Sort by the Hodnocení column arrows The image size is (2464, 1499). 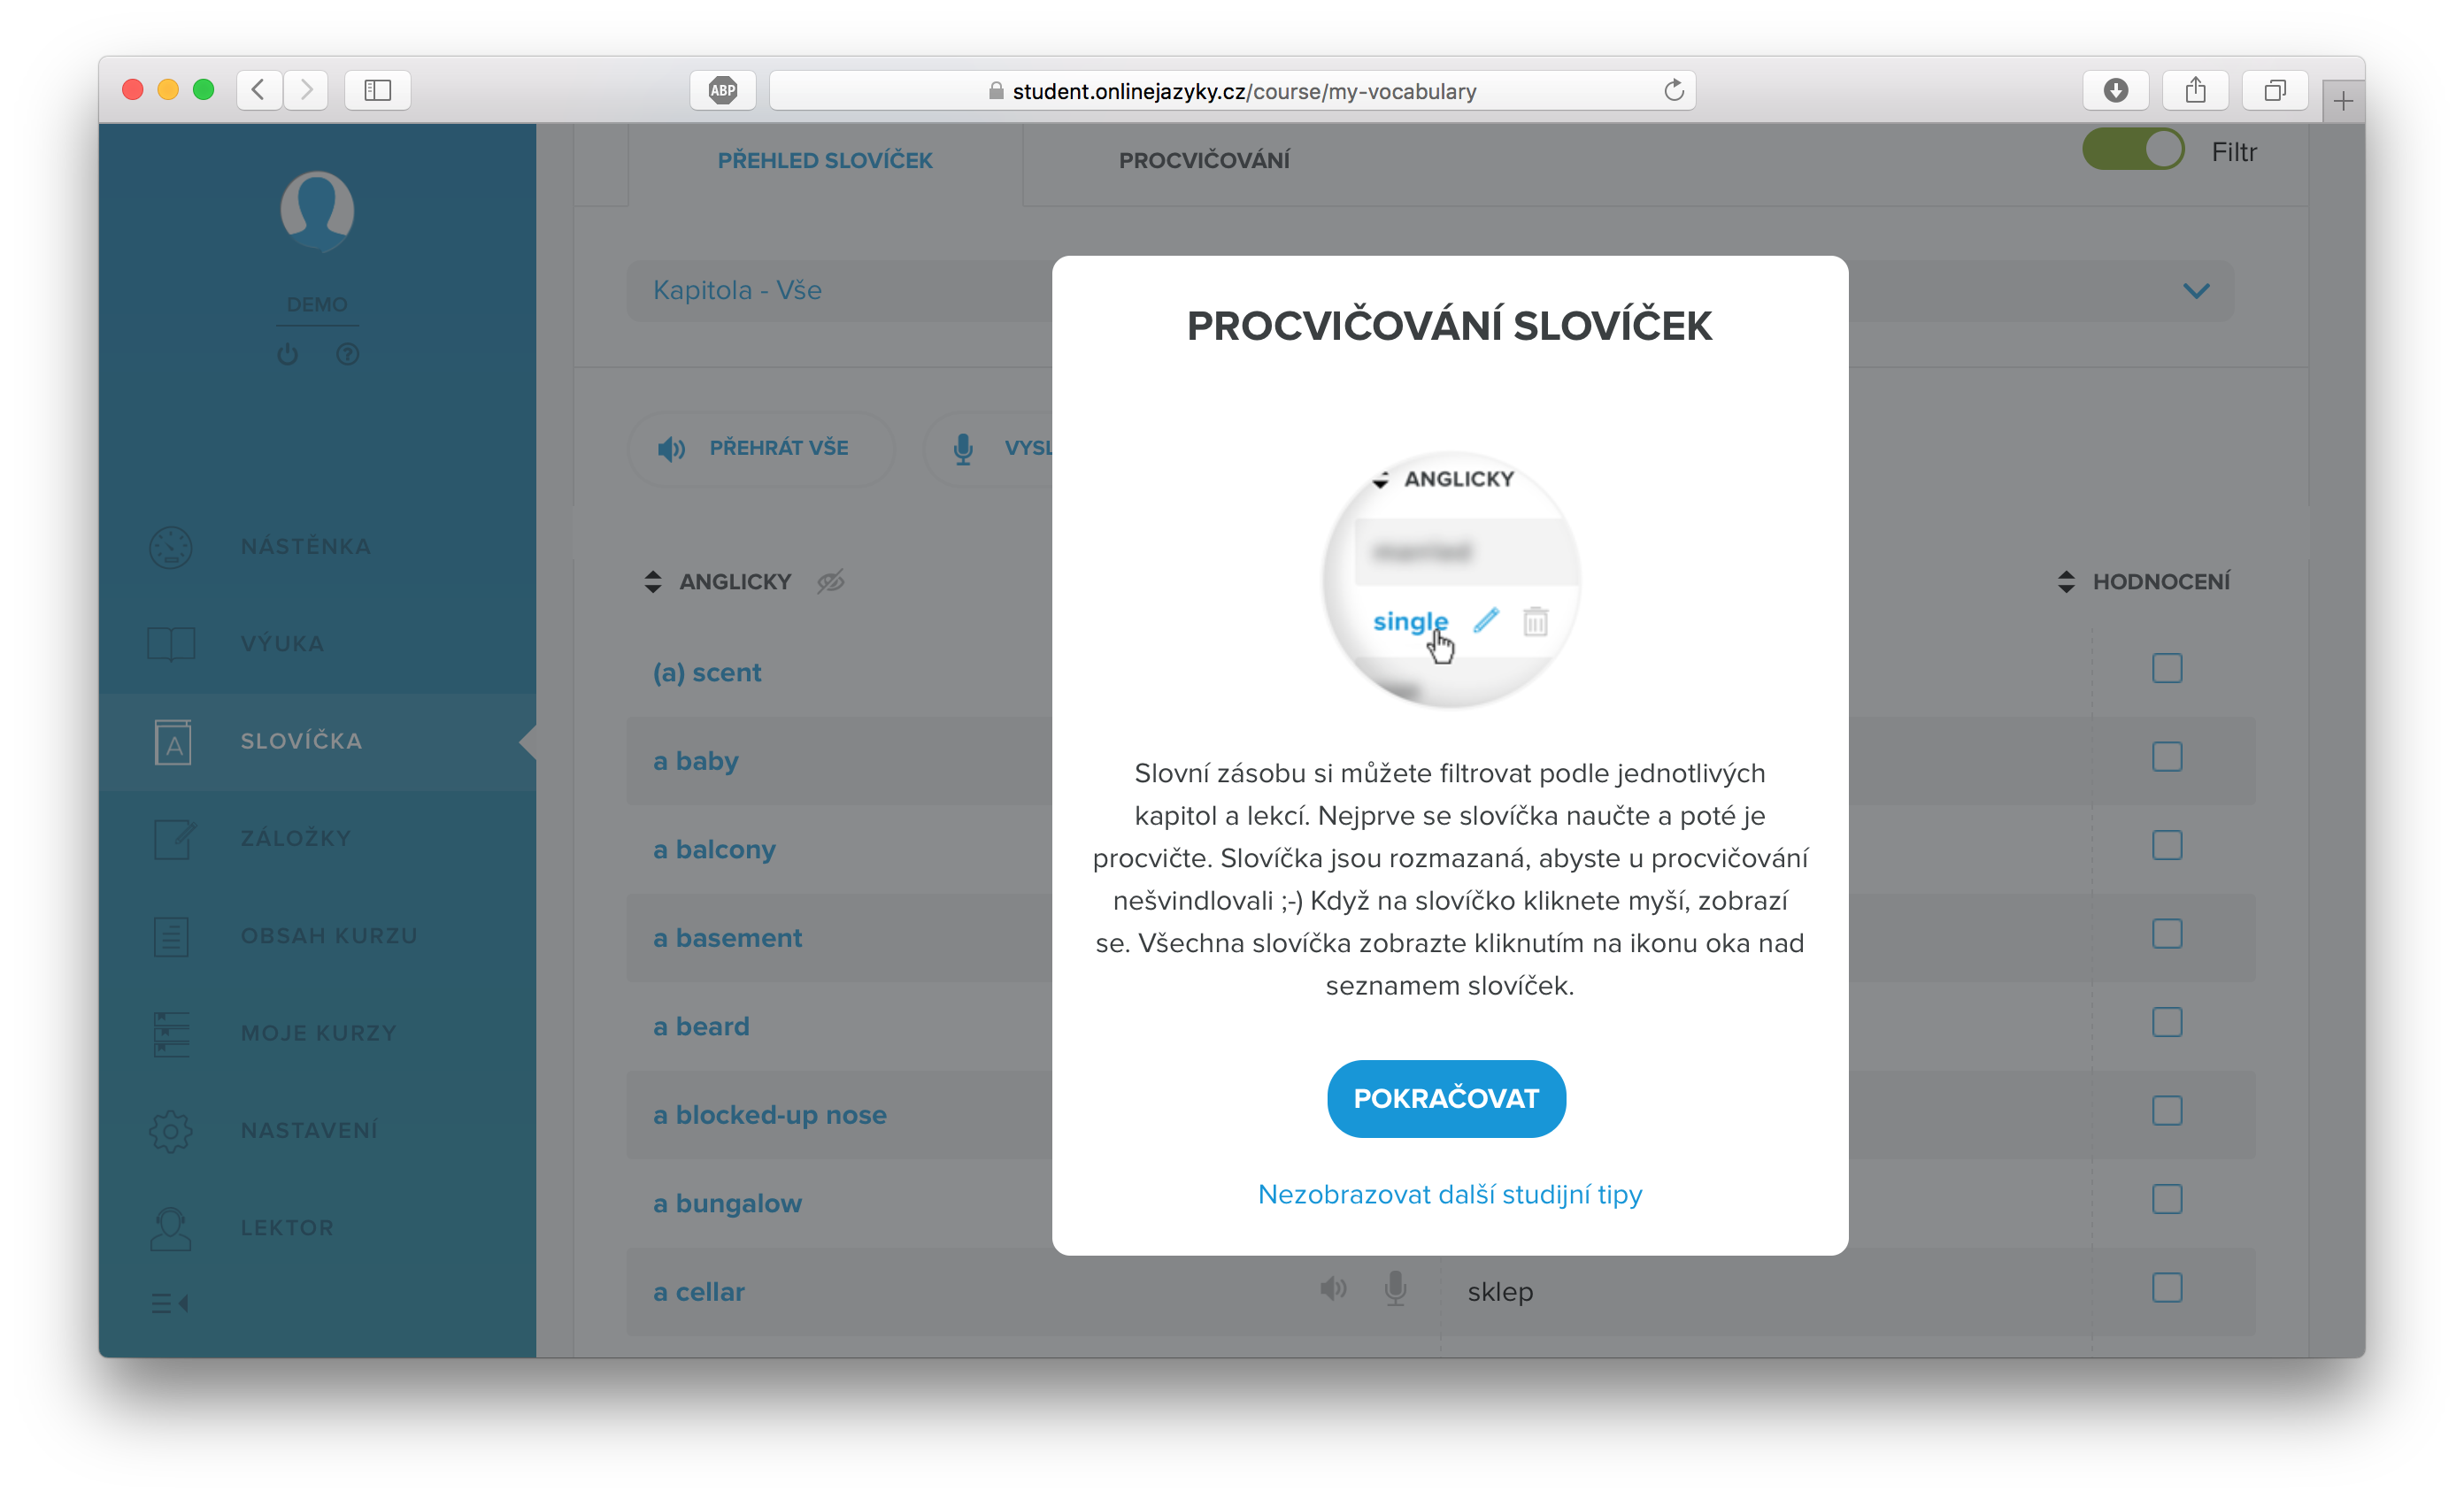(x=2066, y=582)
